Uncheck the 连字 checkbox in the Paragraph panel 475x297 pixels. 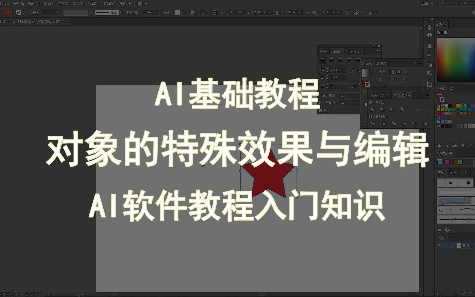tap(321, 111)
